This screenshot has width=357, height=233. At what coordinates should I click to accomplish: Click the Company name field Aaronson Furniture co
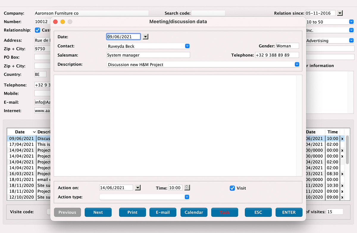coord(91,13)
